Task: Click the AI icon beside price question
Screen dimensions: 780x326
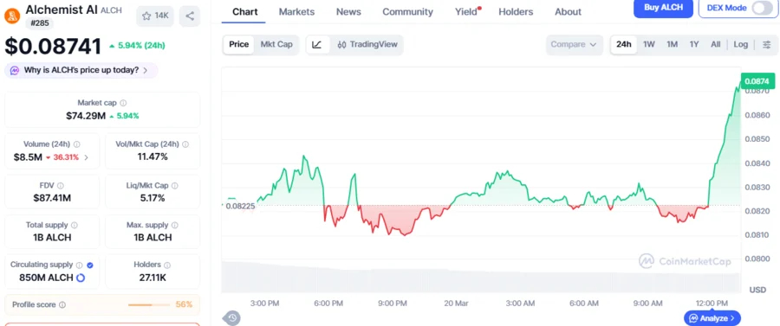Action: pos(15,70)
